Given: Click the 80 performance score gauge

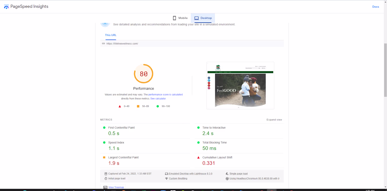Looking at the screenshot, I should coord(144,74).
